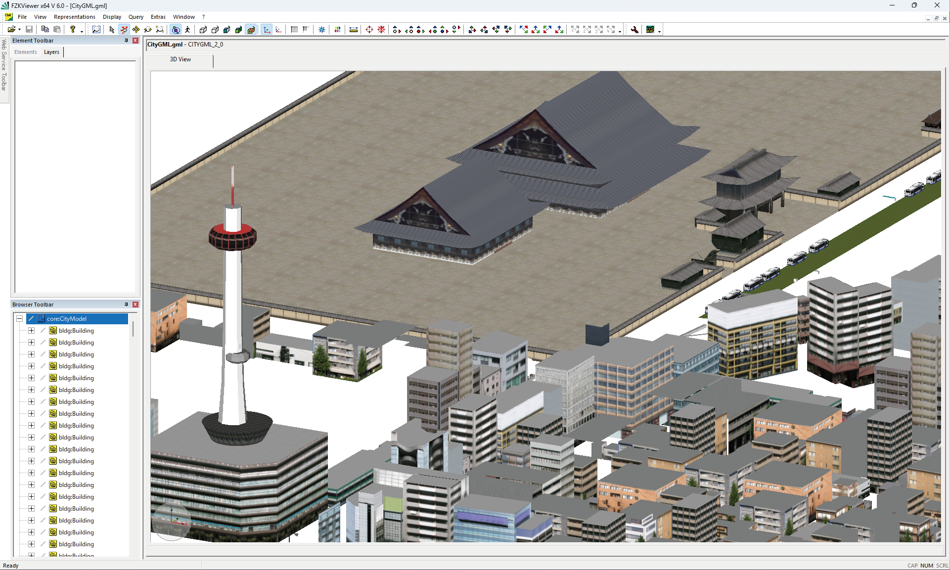This screenshot has height=570, width=950.
Task: Open dropdown arrow beside the open folder
Action: pos(19,30)
